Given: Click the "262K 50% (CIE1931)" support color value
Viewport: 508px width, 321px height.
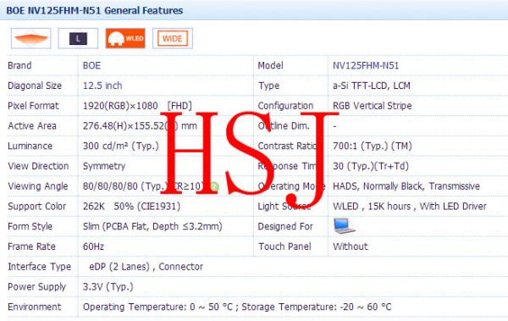Looking at the screenshot, I should point(131,206).
